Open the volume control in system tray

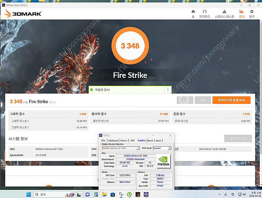click(244, 194)
